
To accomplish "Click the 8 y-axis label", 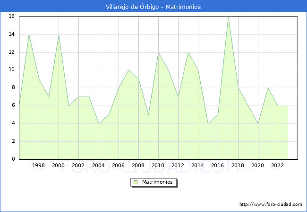I will (x=13, y=88).
